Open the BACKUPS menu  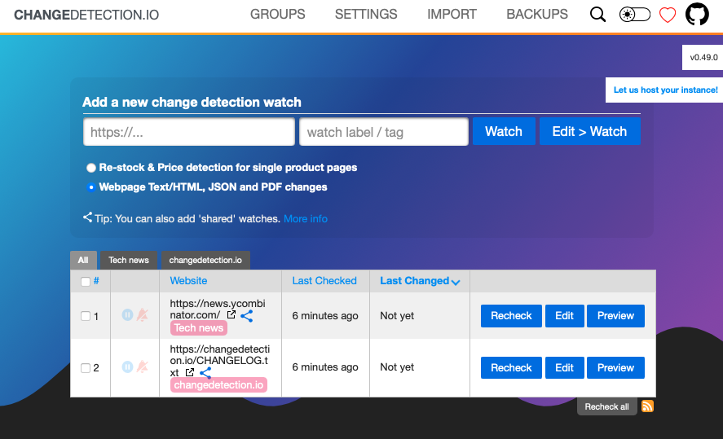point(536,15)
